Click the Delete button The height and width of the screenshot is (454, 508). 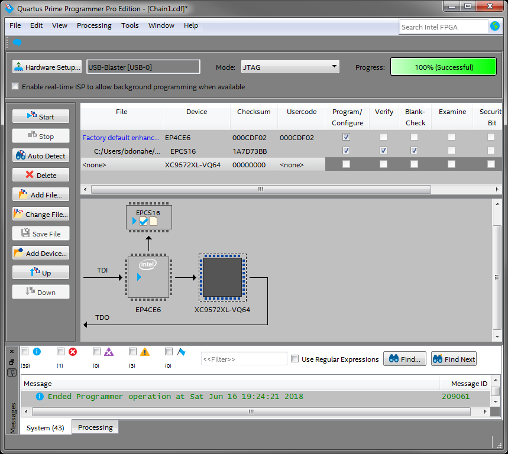[x=41, y=175]
